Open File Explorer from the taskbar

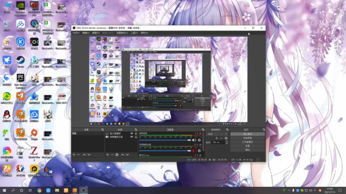[57, 190]
